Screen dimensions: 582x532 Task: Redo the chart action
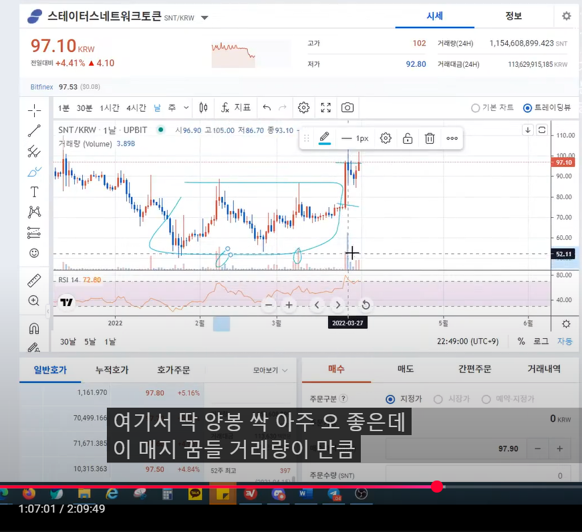tap(283, 108)
